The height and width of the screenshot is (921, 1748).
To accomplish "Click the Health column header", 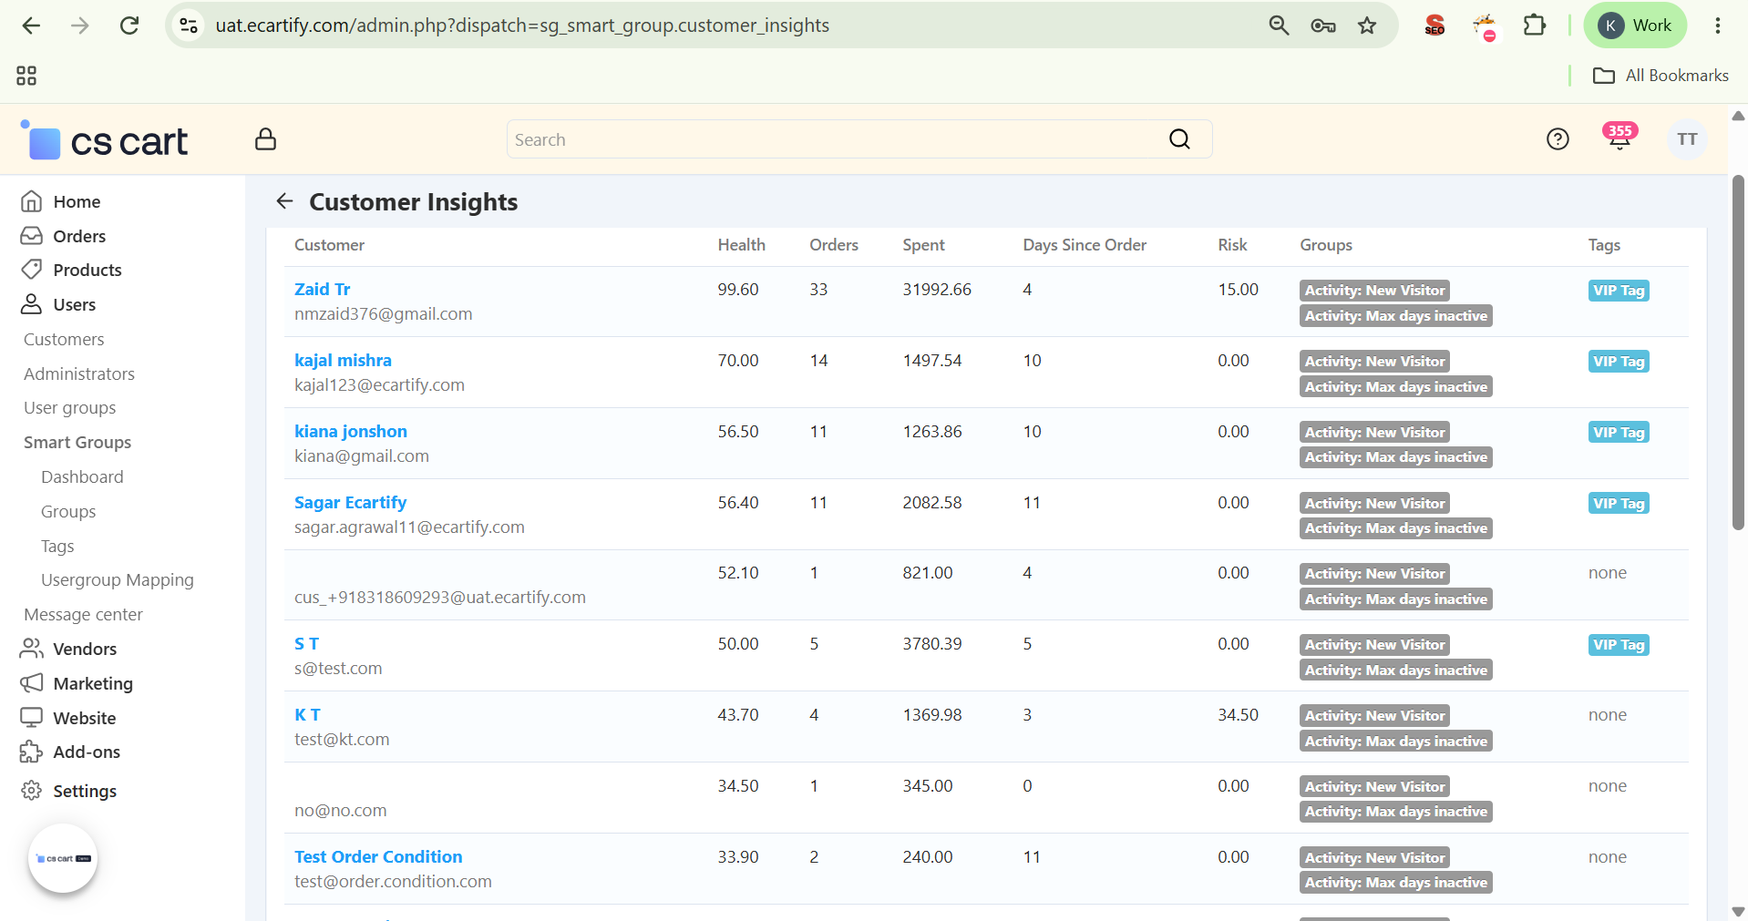I will (741, 245).
